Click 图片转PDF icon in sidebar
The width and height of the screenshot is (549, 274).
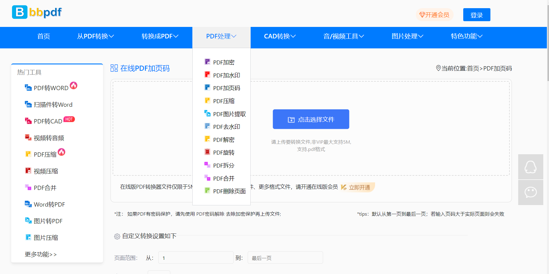(x=28, y=221)
